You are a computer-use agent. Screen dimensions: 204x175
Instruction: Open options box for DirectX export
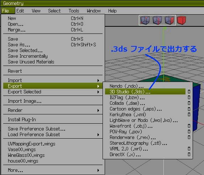tap(189, 154)
